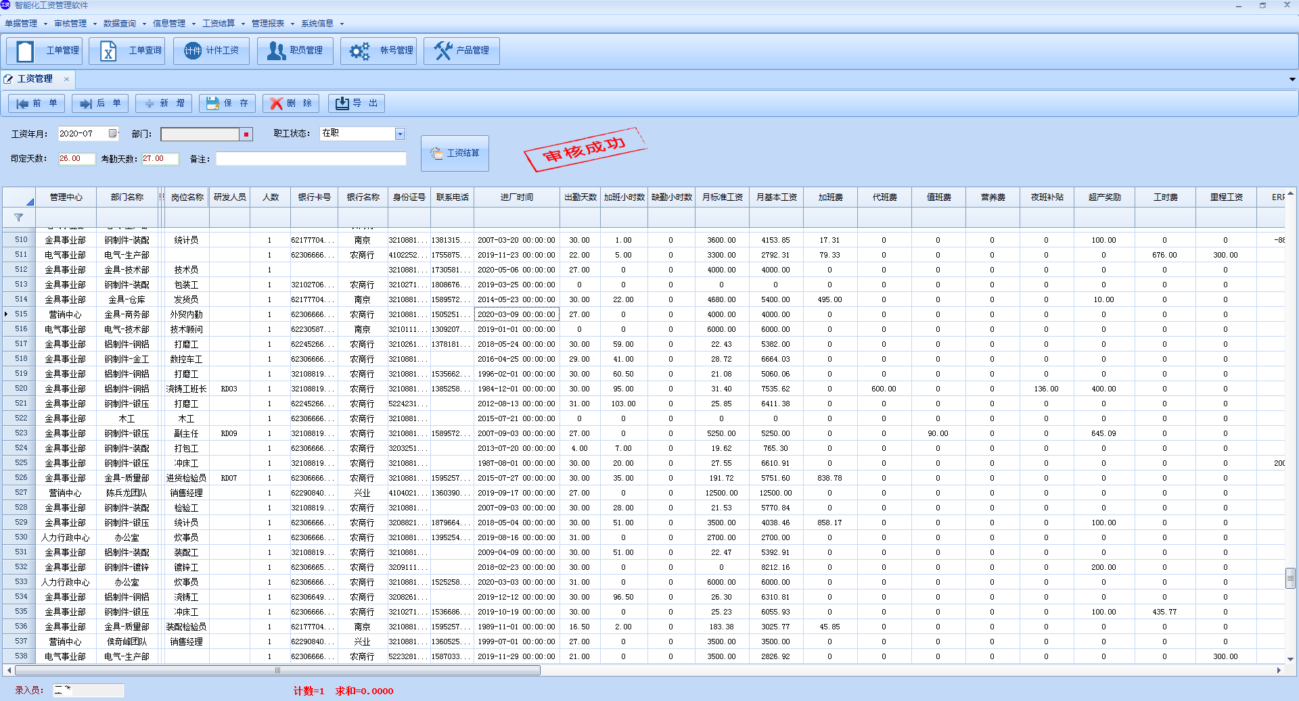The height and width of the screenshot is (701, 1299).
Task: Save the payroll with 保存
Action: pos(227,103)
